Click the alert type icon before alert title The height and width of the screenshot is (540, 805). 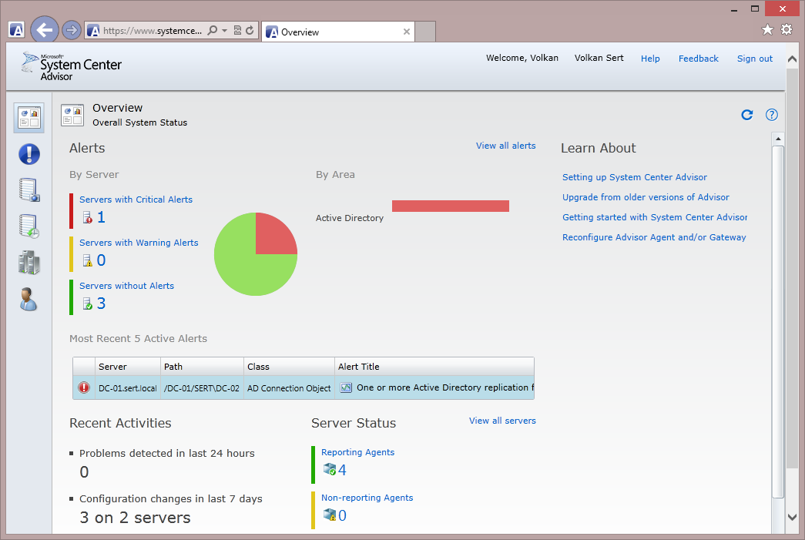[346, 387]
